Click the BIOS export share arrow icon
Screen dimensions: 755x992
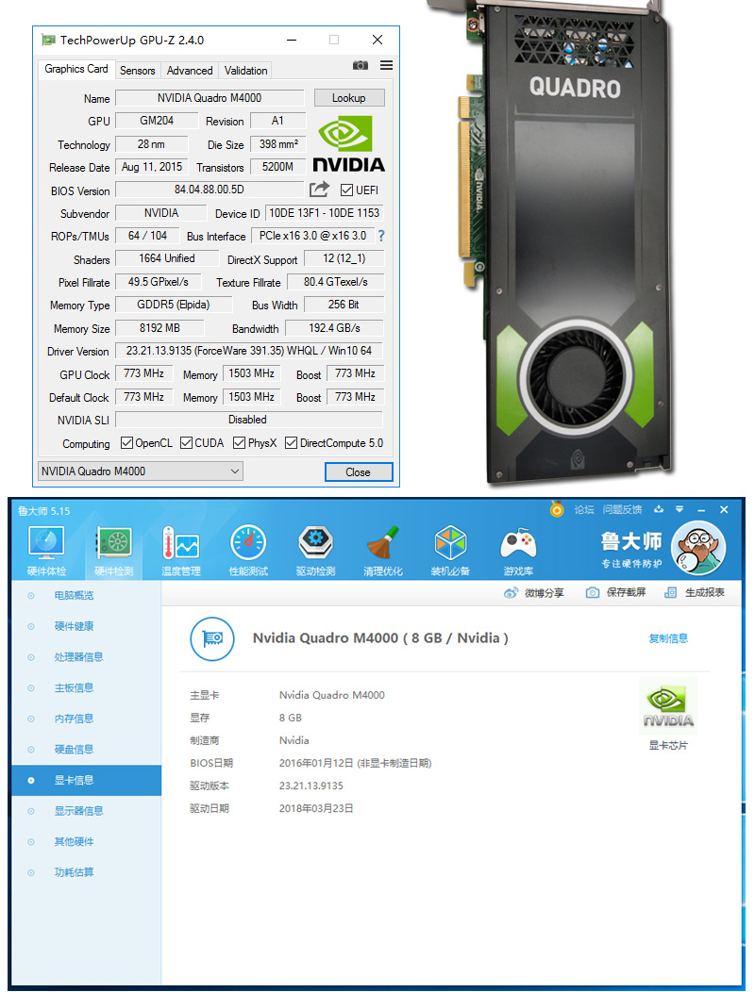tap(320, 190)
